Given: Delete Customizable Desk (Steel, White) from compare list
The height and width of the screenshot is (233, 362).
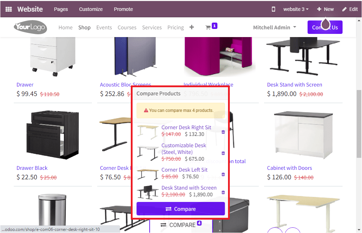Looking at the screenshot, I should point(223,153).
